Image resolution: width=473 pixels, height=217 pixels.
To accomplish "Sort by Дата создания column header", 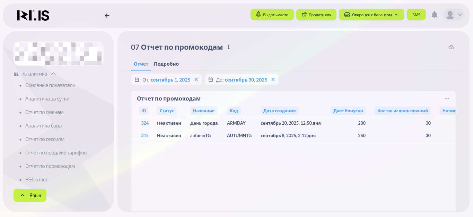I will (279, 111).
